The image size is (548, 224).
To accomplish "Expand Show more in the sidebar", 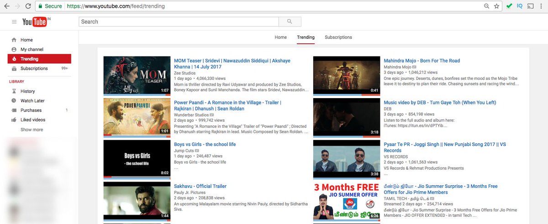I will [x=32, y=130].
